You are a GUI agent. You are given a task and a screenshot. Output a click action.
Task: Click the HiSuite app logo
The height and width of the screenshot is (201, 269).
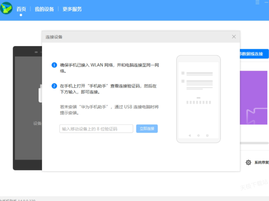tap(6, 8)
